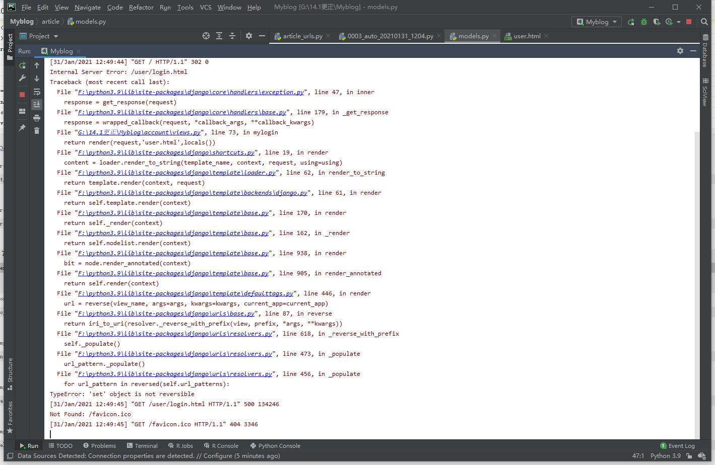Stop Myblog from main toolbar
This screenshot has height=465, width=715.
689,22
